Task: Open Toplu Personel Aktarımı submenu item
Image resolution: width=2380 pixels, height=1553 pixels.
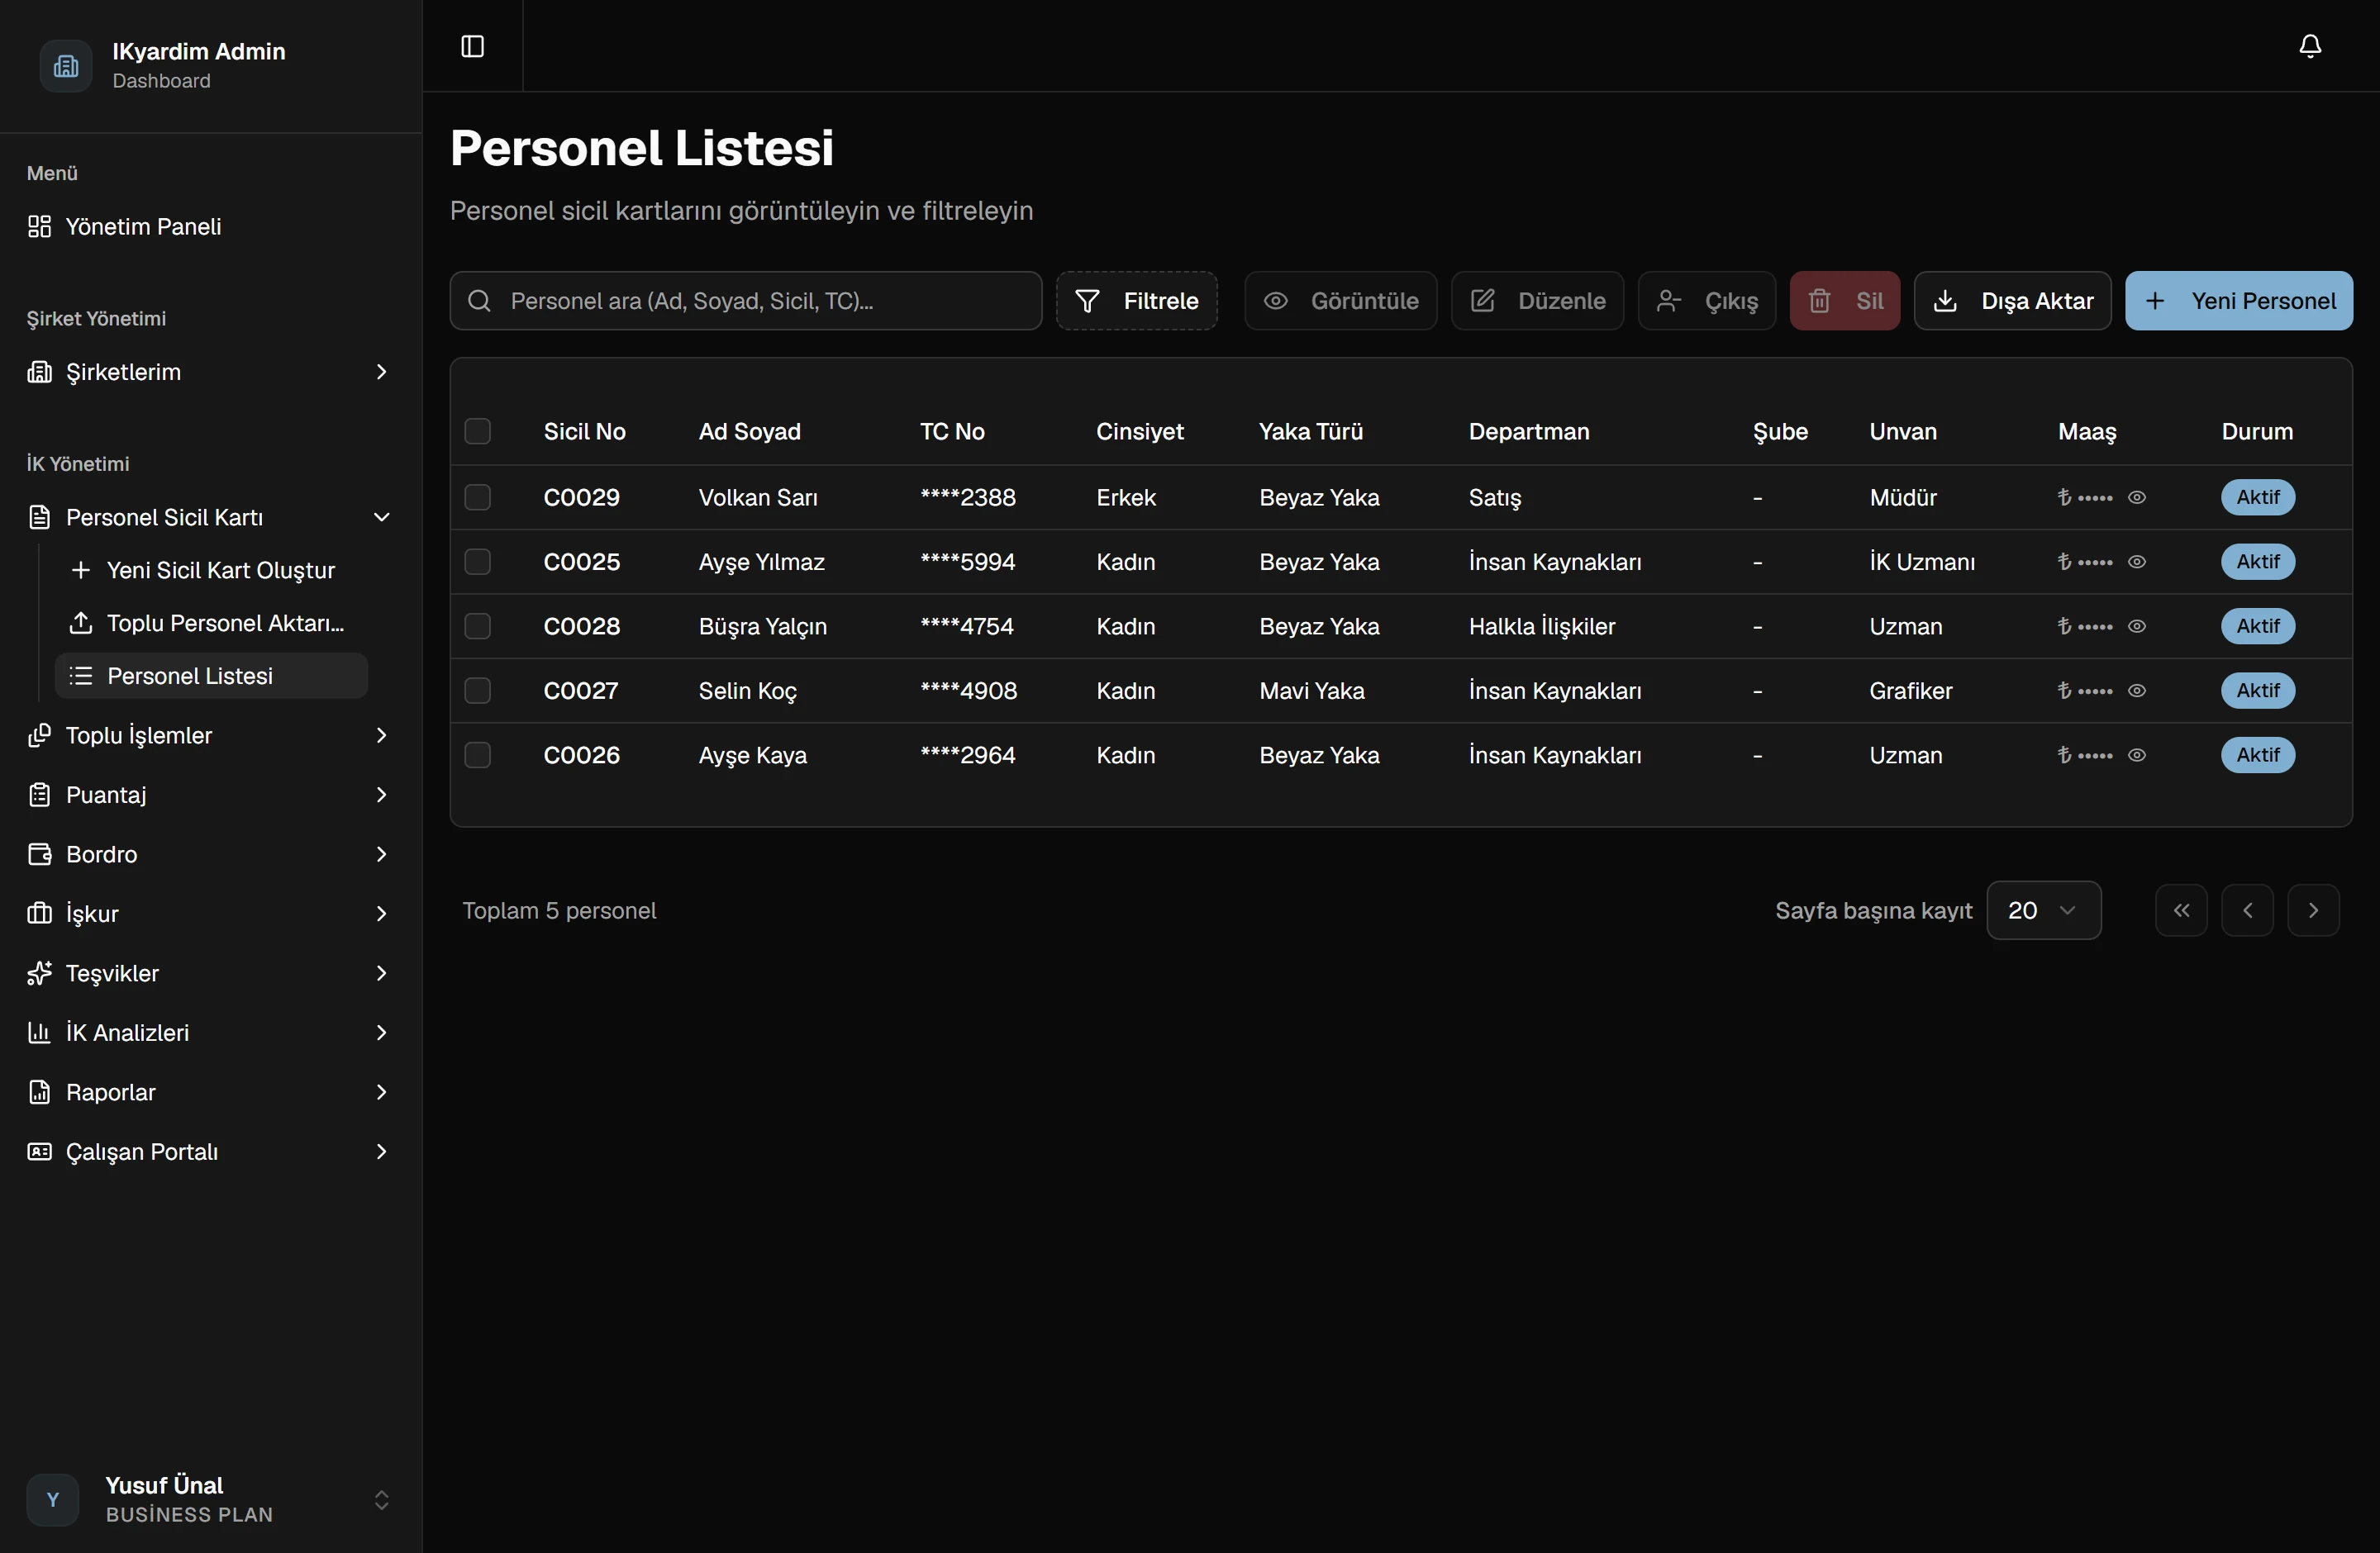Action: click(211, 624)
